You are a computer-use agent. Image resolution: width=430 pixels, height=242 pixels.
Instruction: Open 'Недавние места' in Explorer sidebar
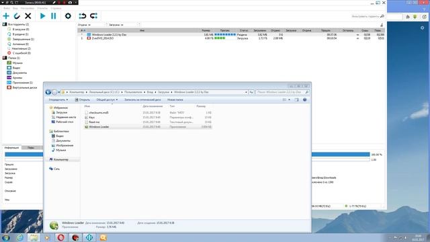66,117
